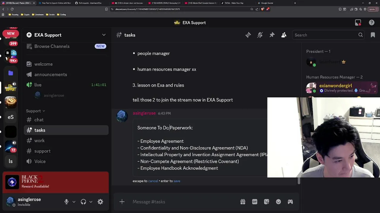Select the EXA Support server icon
This screenshot has width=380, height=213.
(x=11, y=88)
